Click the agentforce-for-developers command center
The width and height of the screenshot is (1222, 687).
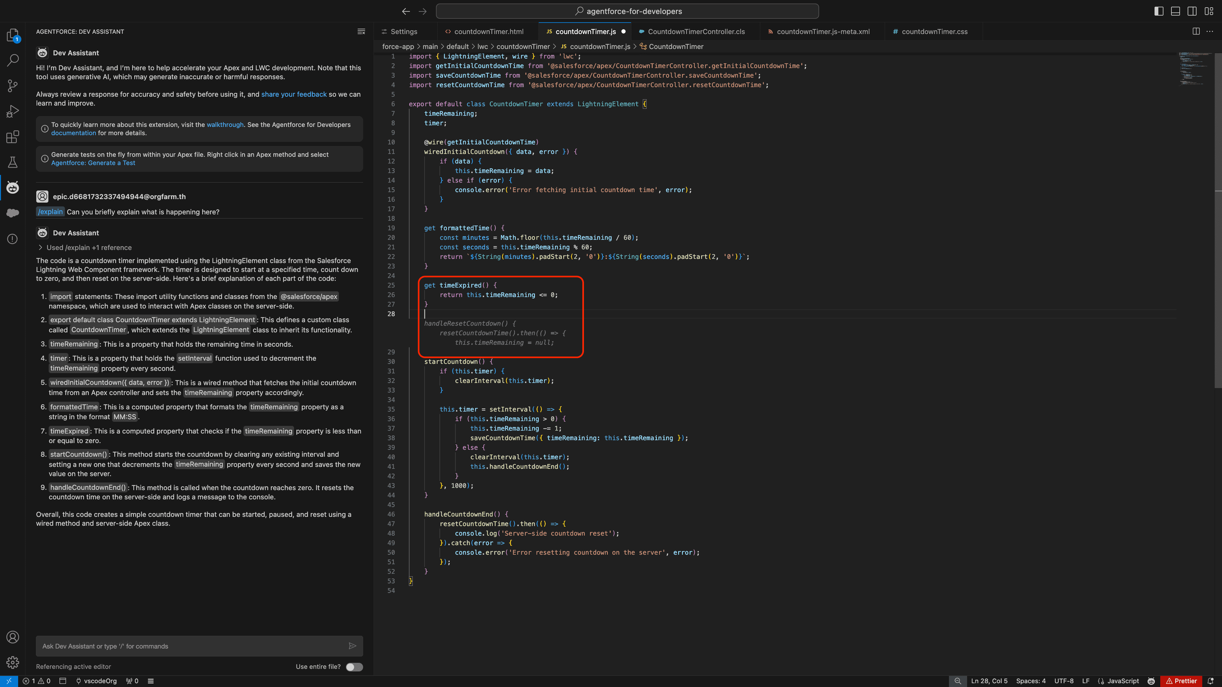(x=627, y=11)
